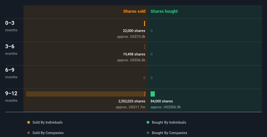Select the hatched bar in 3–6 months row

point(145,47)
